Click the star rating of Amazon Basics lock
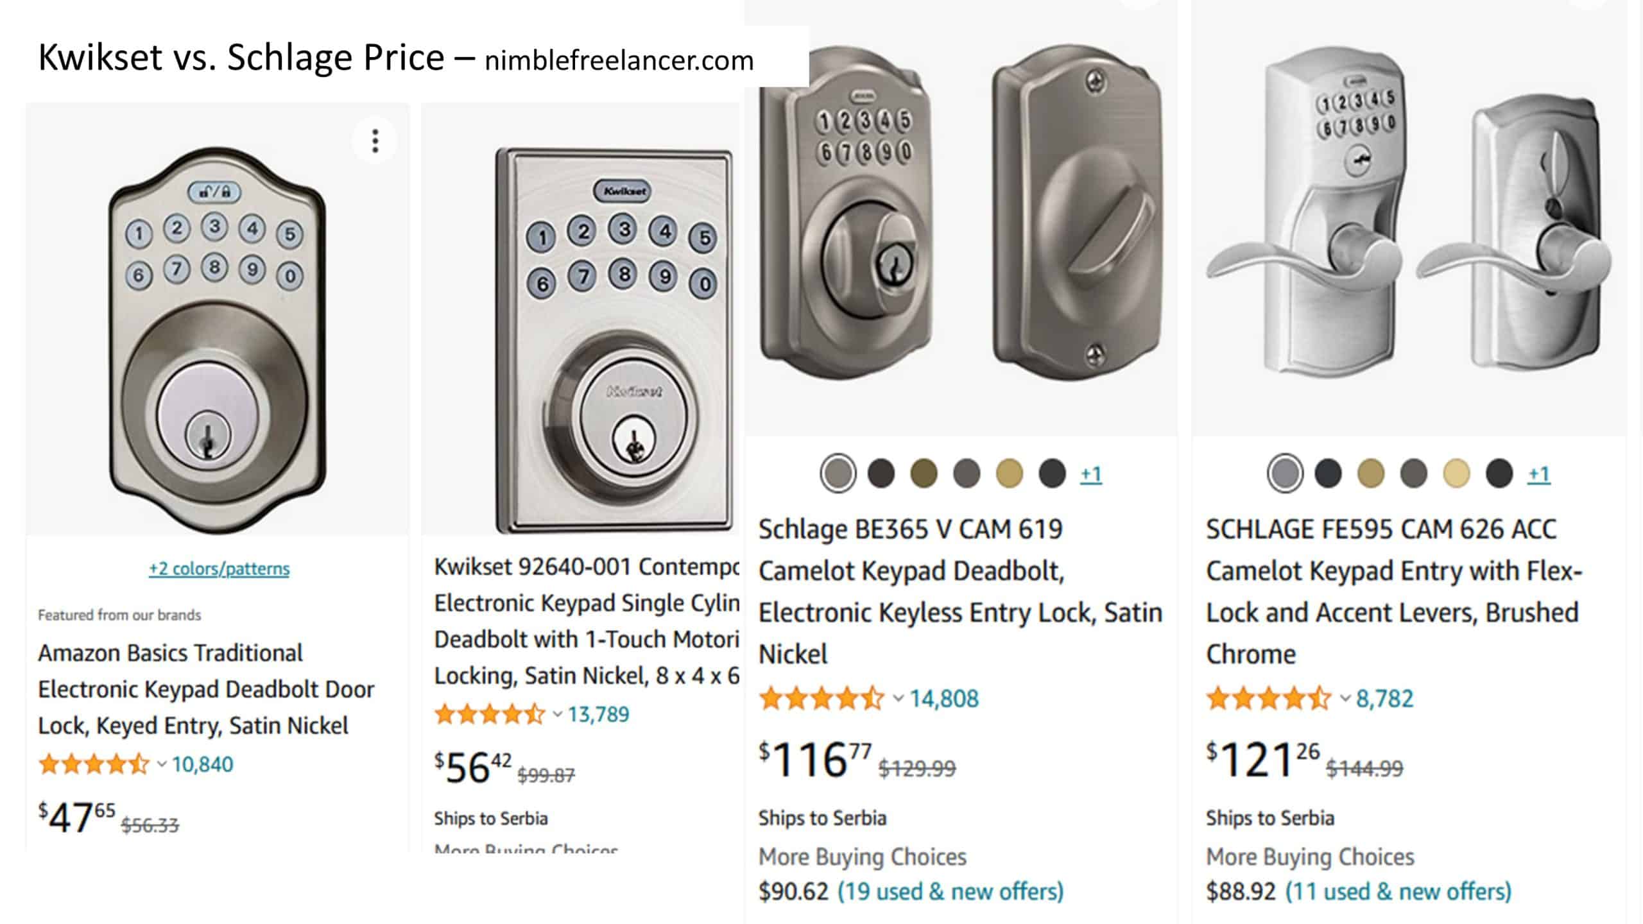This screenshot has height=924, width=1643. point(94,764)
